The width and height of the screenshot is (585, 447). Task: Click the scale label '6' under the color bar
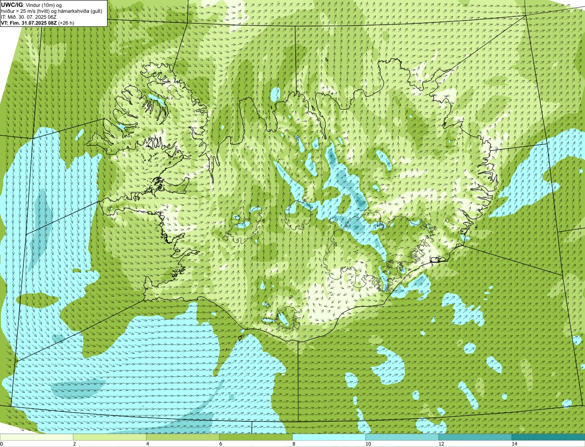click(x=220, y=444)
